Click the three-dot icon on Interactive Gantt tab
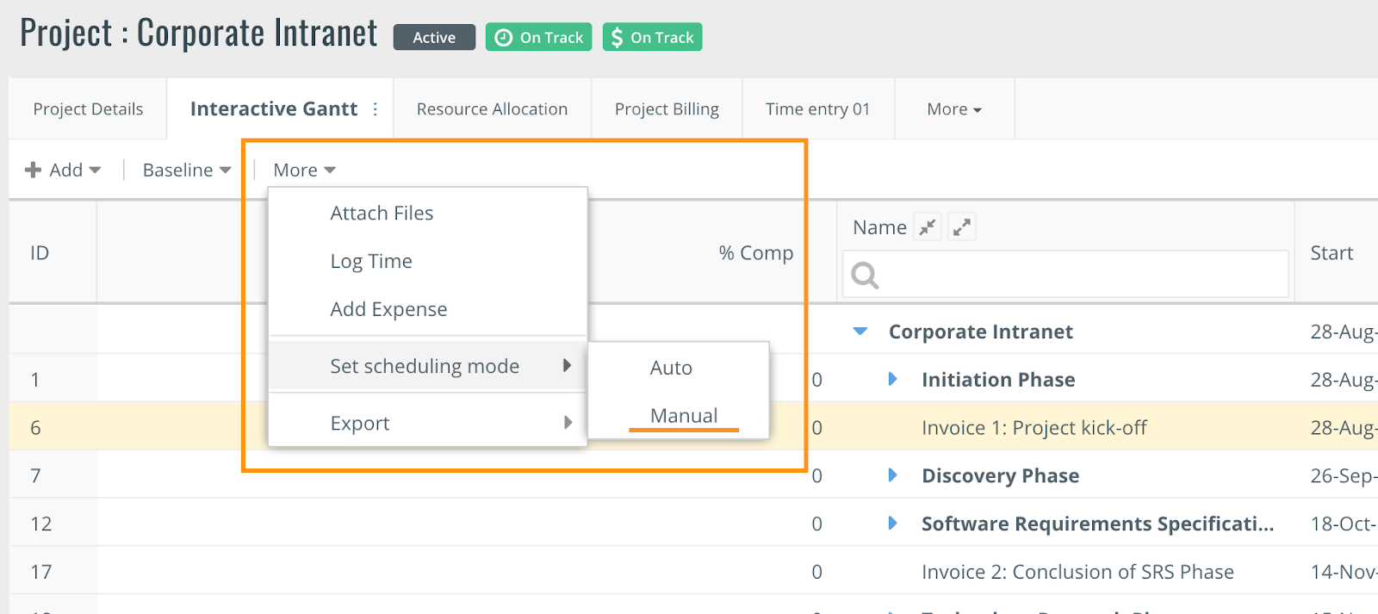 [376, 109]
